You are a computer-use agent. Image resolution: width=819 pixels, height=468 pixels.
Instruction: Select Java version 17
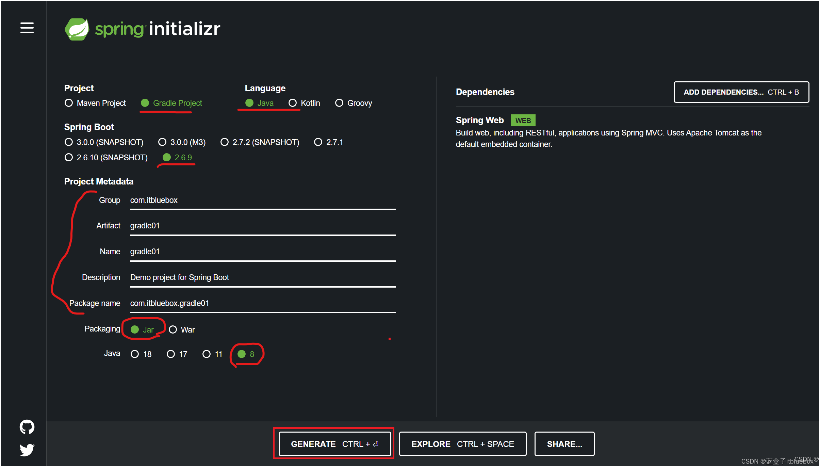pyautogui.click(x=177, y=354)
